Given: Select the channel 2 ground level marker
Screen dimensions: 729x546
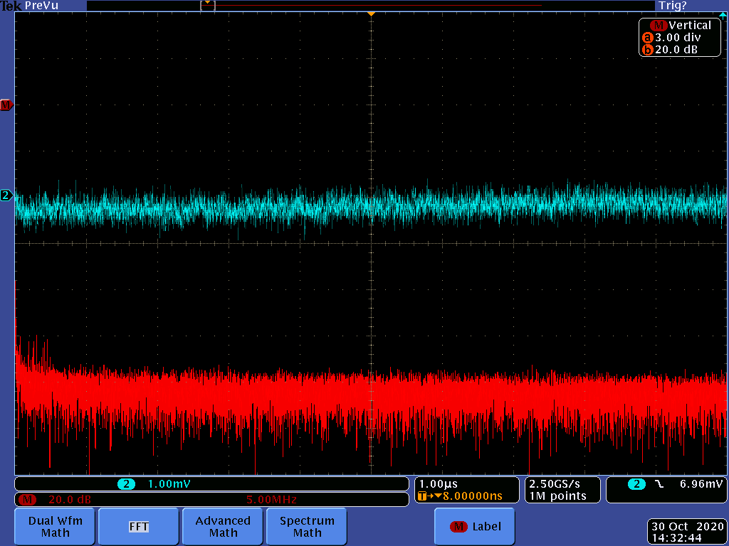Looking at the screenshot, I should pos(6,196).
